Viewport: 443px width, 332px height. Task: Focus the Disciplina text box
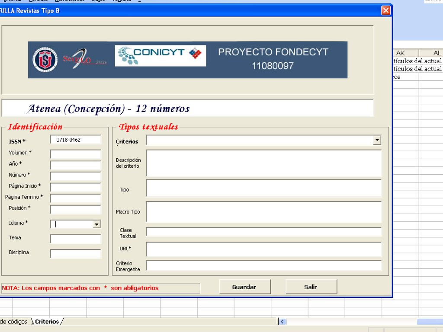tap(75, 253)
